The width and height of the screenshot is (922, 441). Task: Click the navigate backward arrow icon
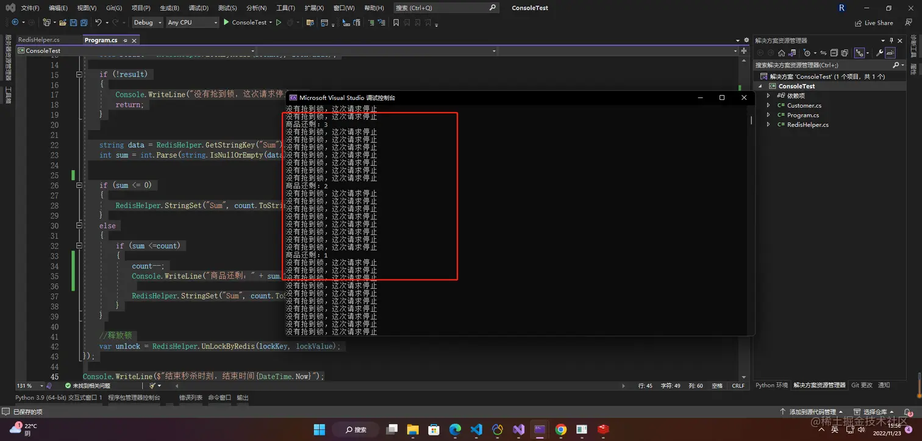[15, 23]
